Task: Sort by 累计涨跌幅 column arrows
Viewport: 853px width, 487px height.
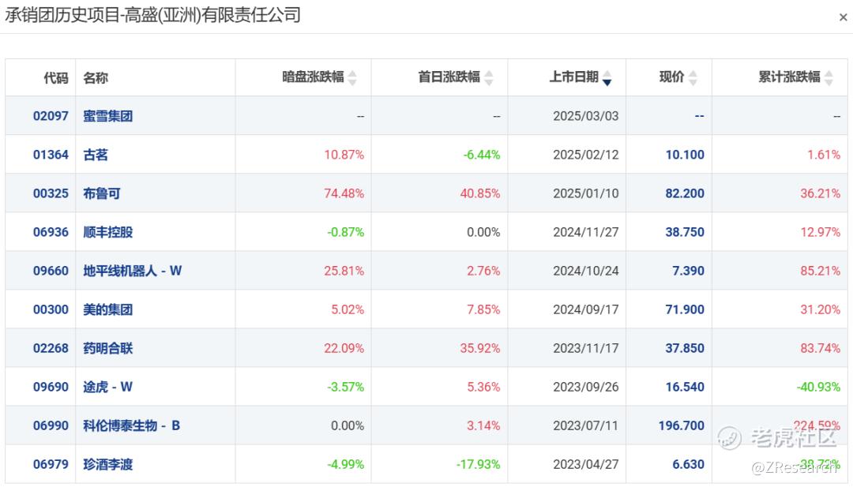Action: point(829,77)
